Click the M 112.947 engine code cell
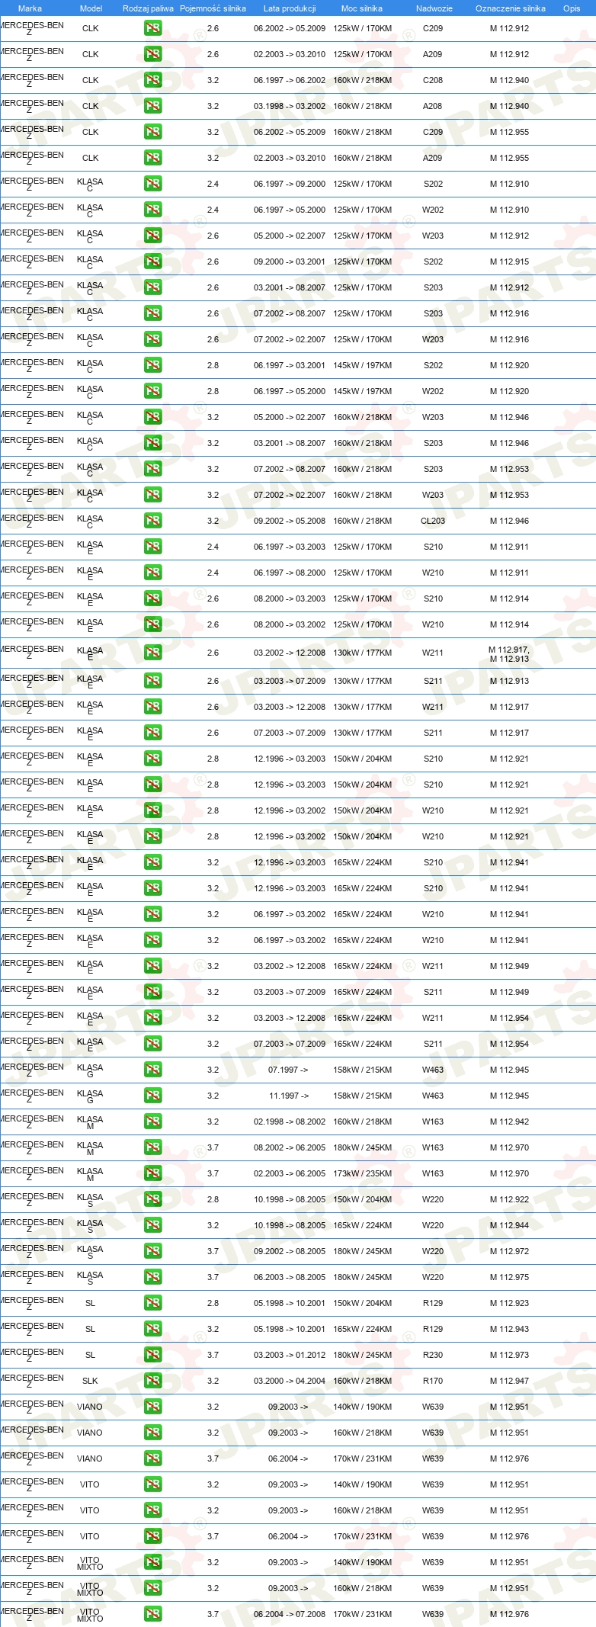This screenshot has width=596, height=1627. (509, 1381)
